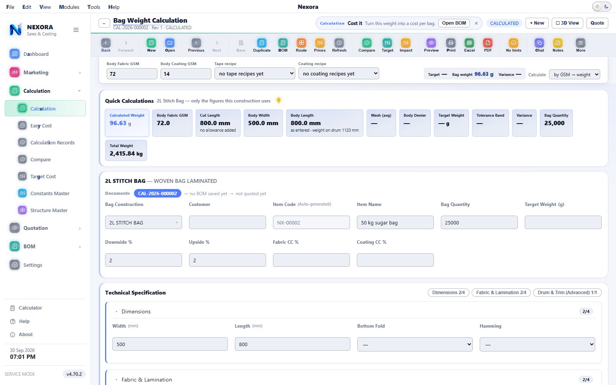The width and height of the screenshot is (616, 385).
Task: Open the BOM toolbar icon
Action: pyautogui.click(x=283, y=45)
